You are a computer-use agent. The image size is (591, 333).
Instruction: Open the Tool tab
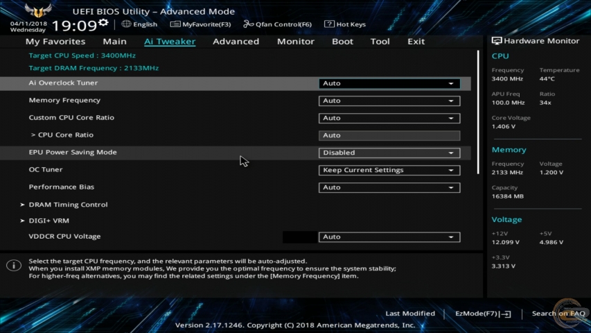(x=380, y=42)
